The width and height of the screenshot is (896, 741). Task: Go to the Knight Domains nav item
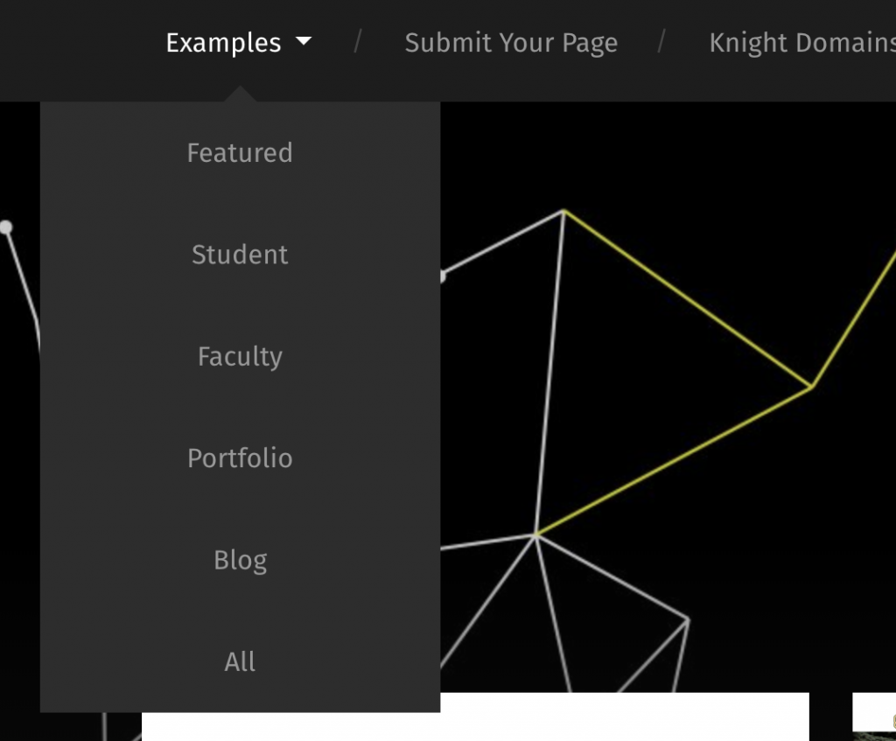click(801, 43)
